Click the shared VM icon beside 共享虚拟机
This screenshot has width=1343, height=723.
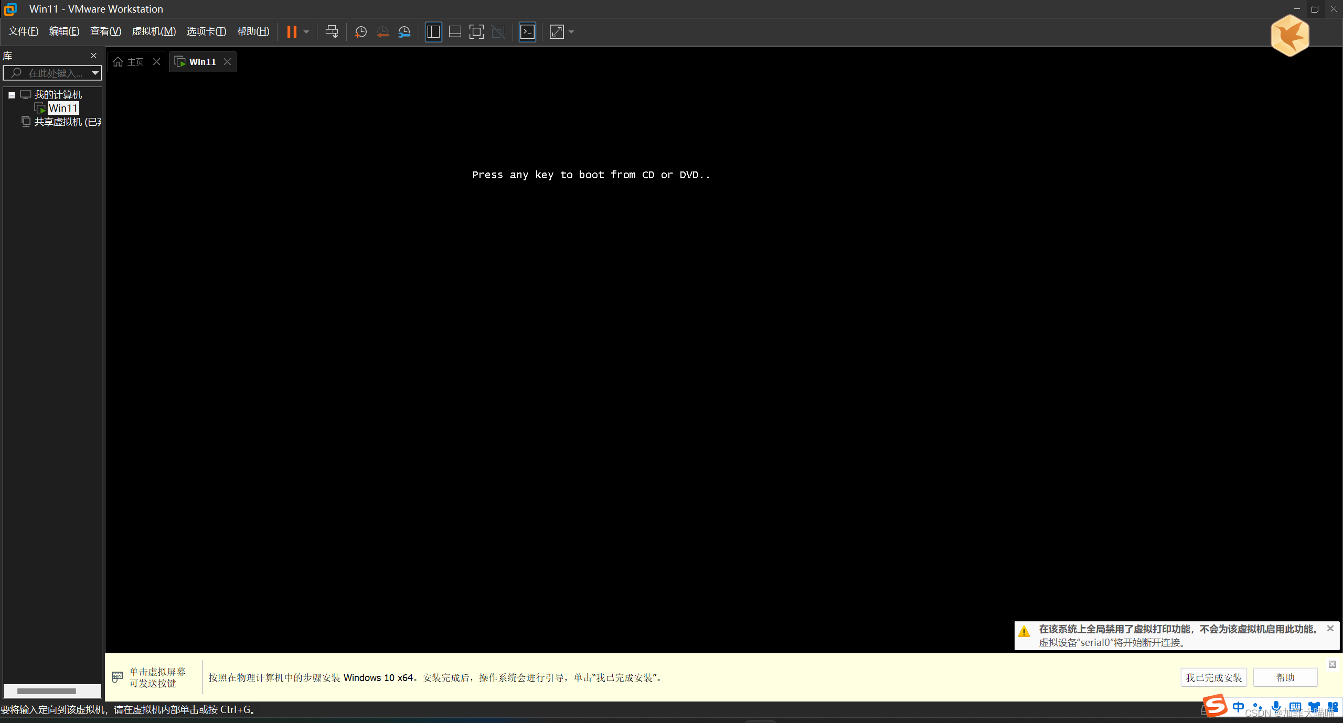coord(26,122)
